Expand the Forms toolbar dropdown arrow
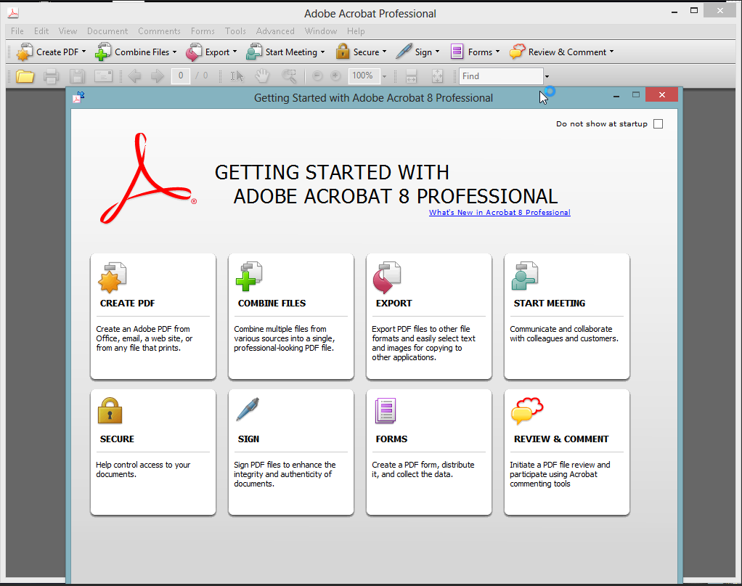 (497, 52)
